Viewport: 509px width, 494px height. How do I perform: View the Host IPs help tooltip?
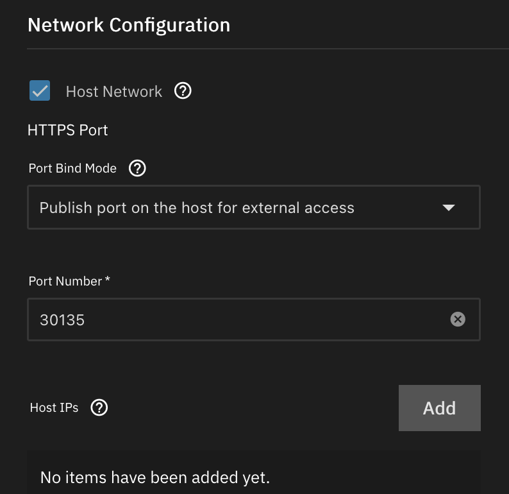point(99,407)
